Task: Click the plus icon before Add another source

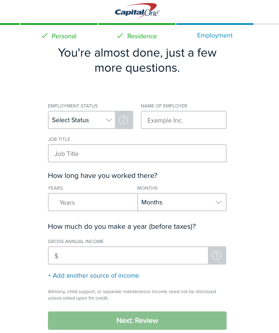Action: coord(50,276)
